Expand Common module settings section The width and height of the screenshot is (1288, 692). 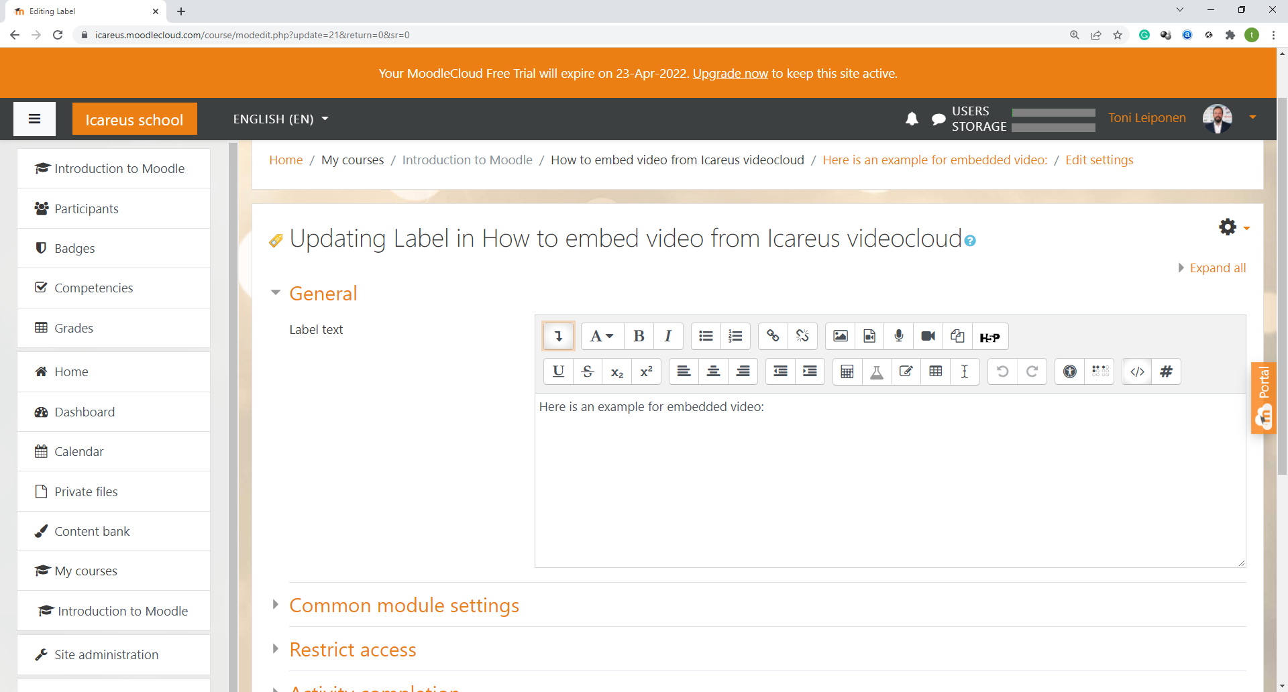tap(404, 605)
